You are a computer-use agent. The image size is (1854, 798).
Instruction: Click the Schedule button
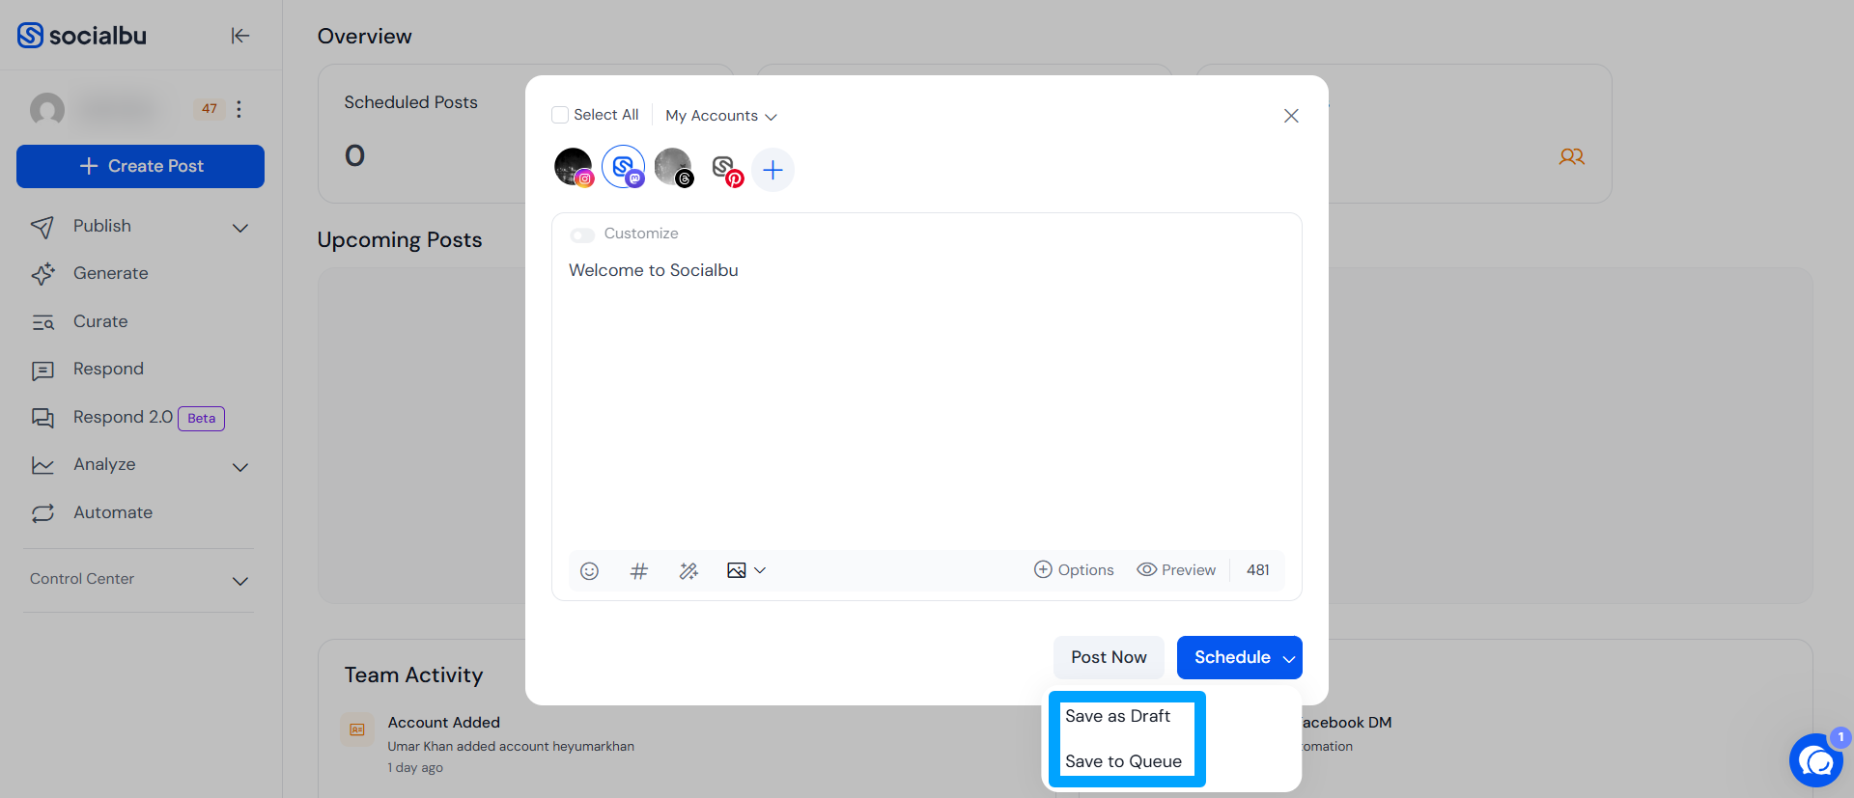[x=1232, y=657]
